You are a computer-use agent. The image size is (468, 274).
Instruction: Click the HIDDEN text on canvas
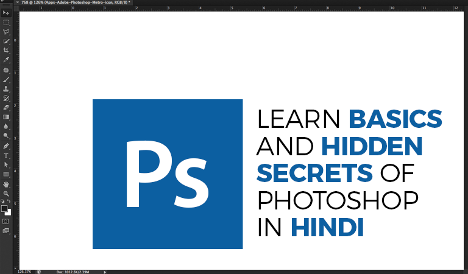point(372,146)
